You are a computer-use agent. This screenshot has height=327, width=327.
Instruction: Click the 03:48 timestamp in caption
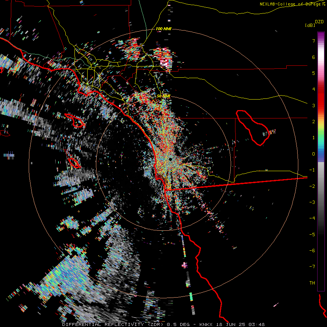(256, 324)
